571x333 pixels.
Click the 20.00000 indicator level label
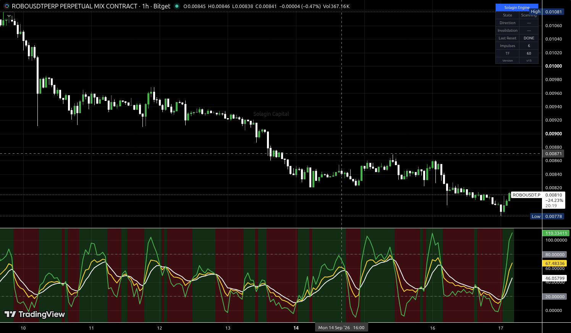(555, 297)
